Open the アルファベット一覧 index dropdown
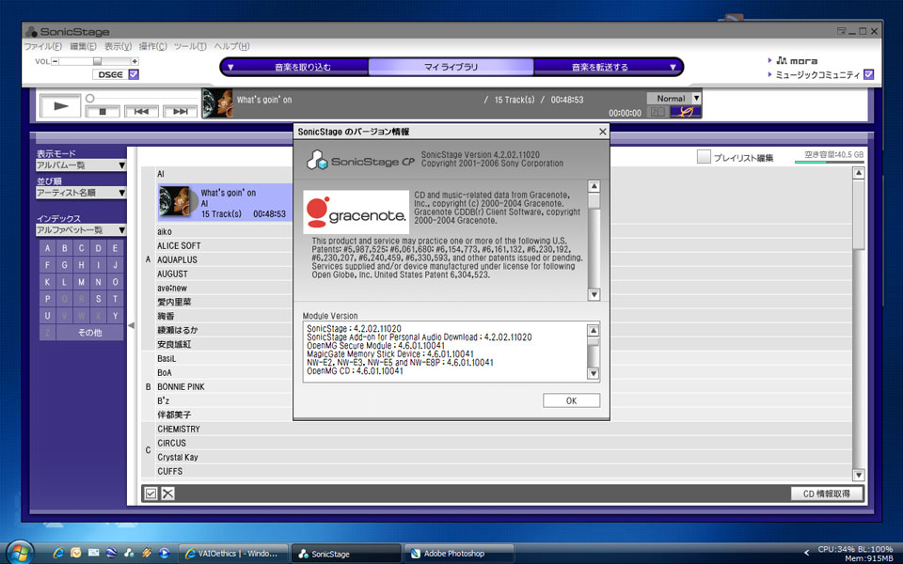Screen dimensions: 903x564 coord(81,230)
